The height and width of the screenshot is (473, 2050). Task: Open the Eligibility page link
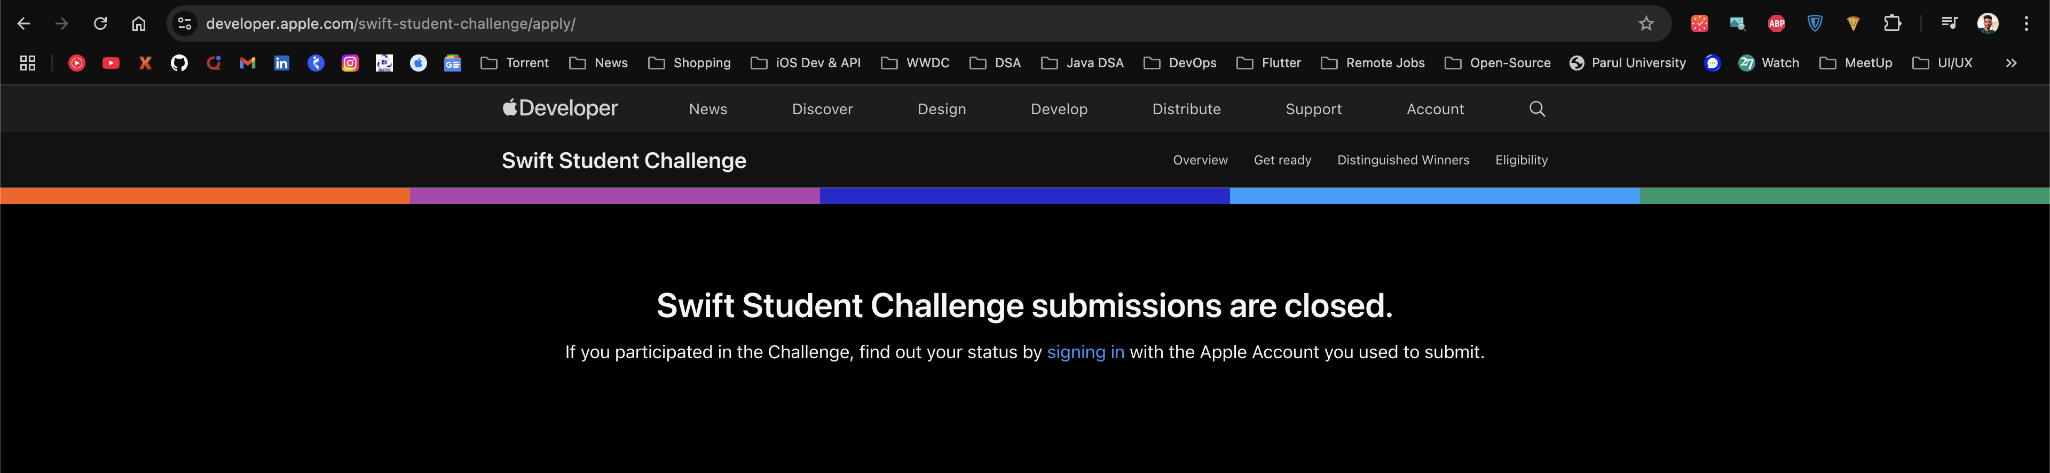[1521, 160]
